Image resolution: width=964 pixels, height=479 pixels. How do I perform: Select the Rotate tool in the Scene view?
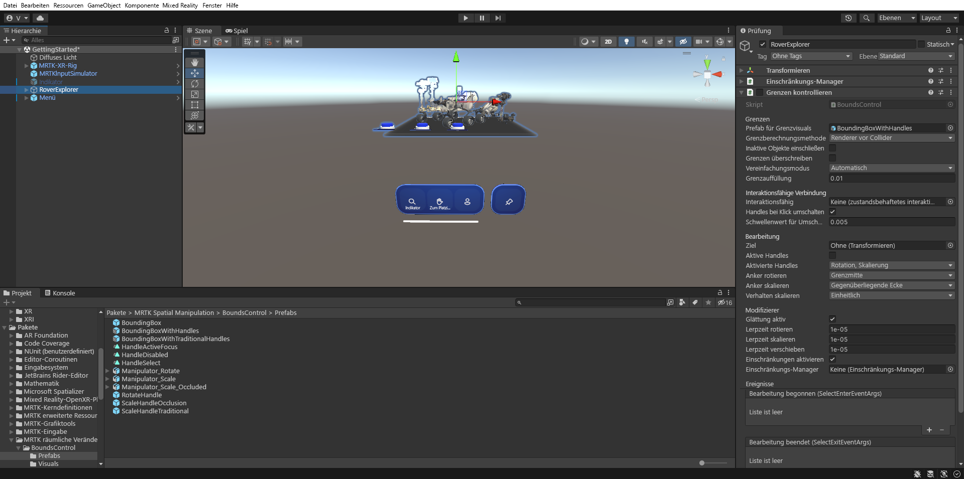tap(194, 84)
